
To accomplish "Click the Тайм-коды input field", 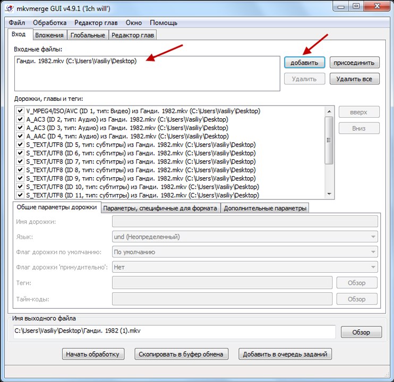I will (222, 299).
